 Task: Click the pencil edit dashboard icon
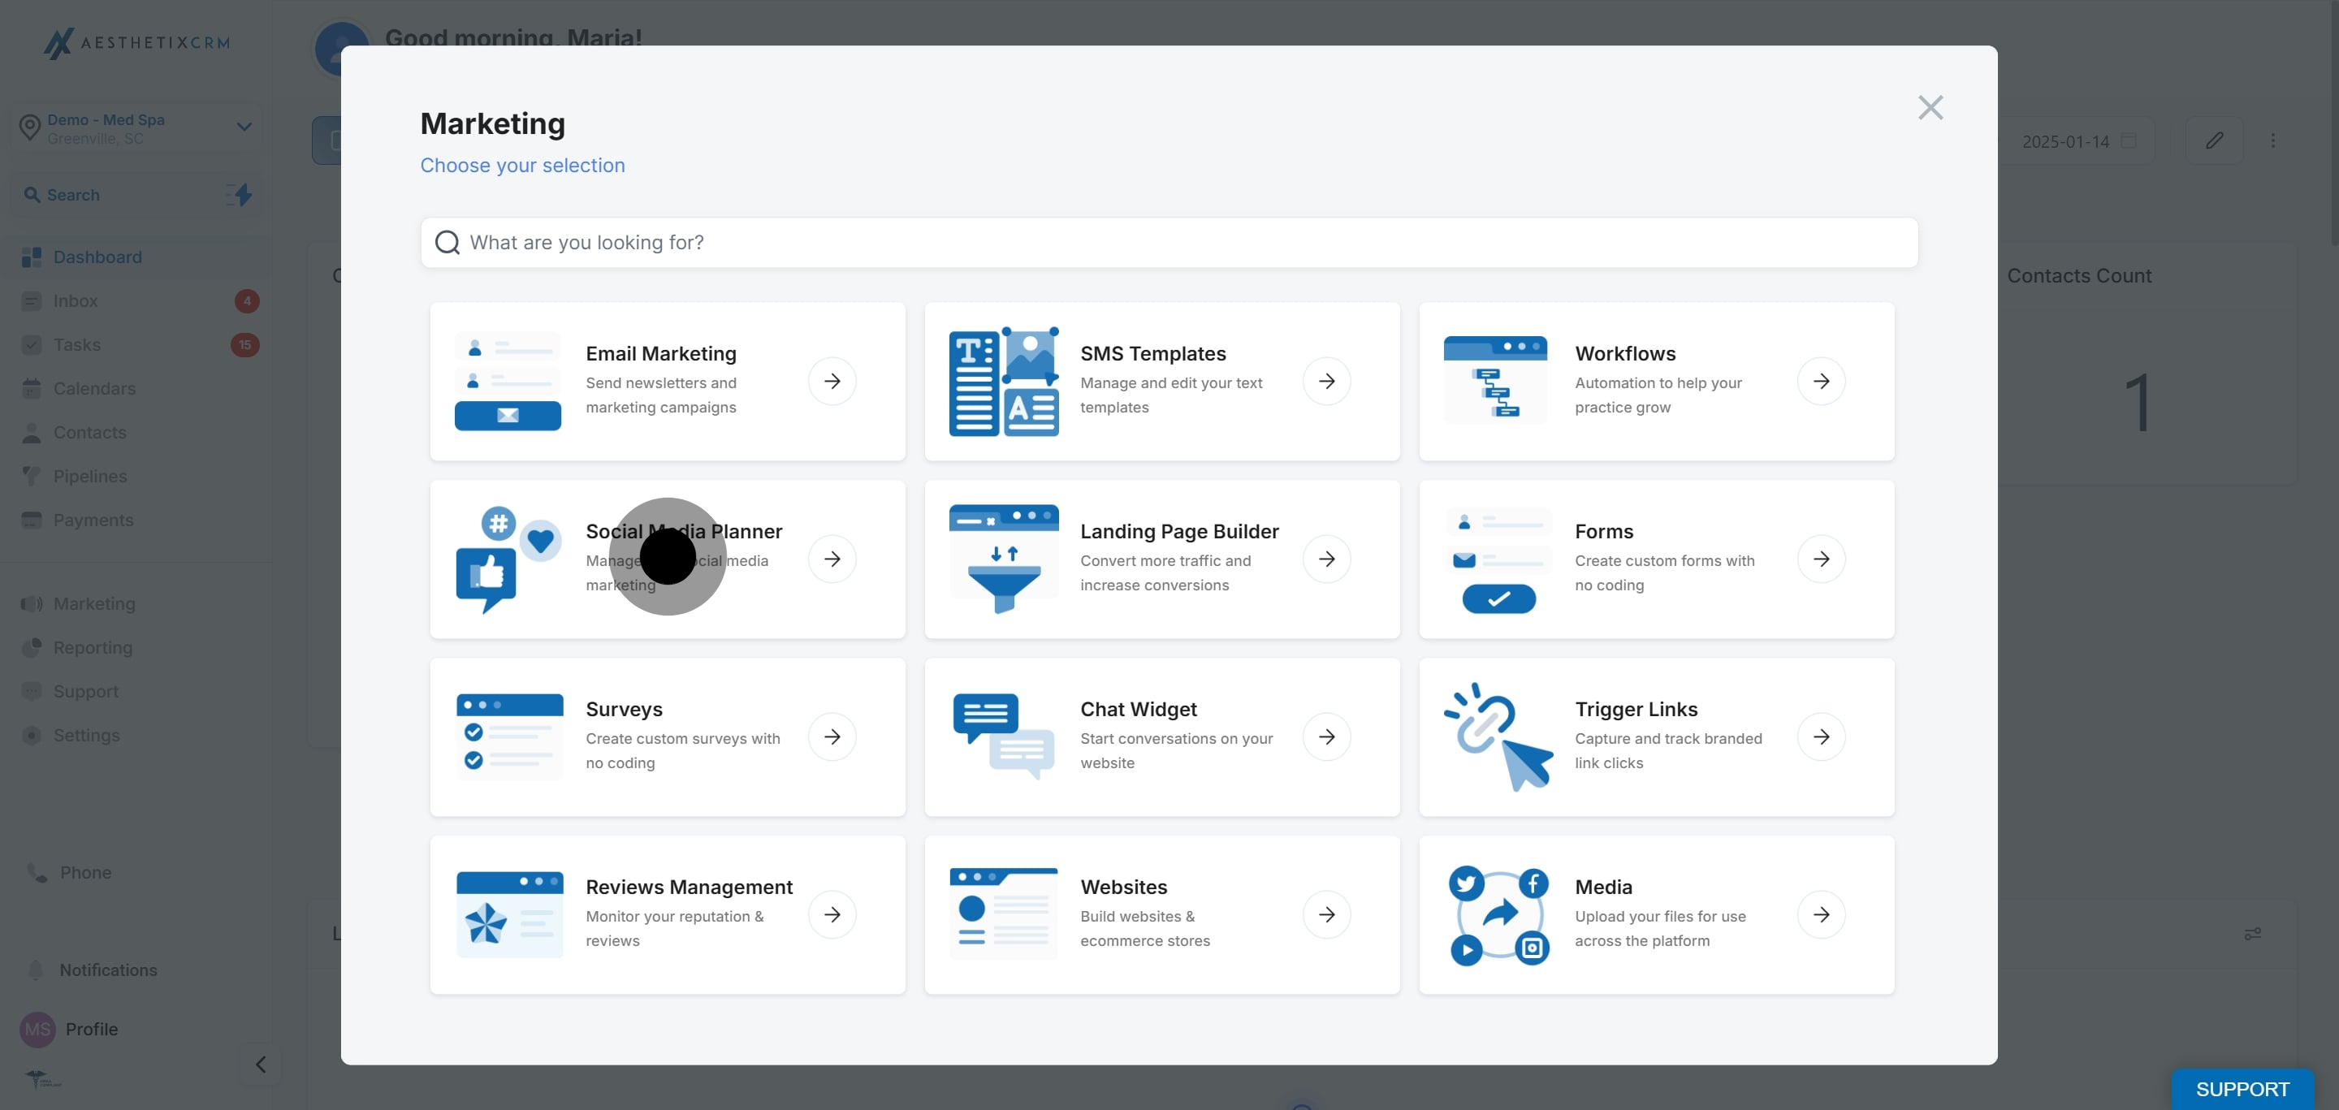pos(2214,140)
